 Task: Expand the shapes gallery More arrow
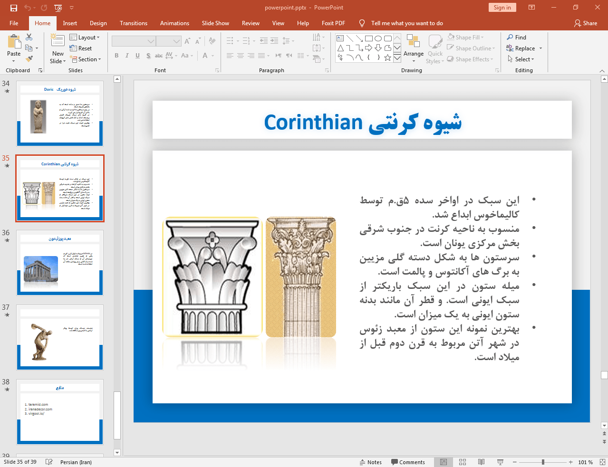[x=397, y=57]
